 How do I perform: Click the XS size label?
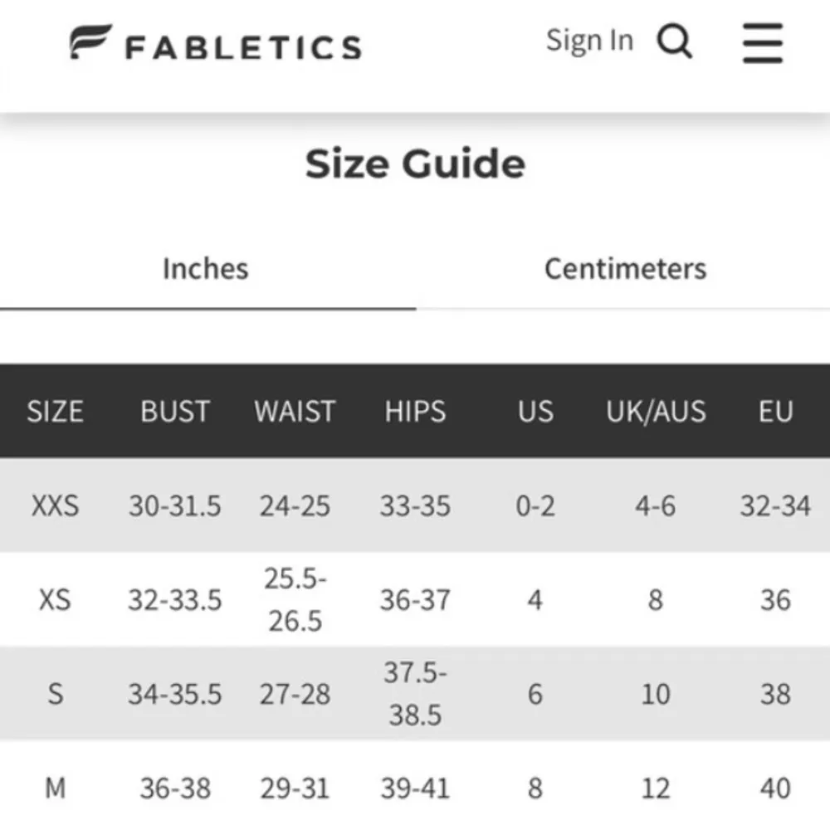point(56,598)
